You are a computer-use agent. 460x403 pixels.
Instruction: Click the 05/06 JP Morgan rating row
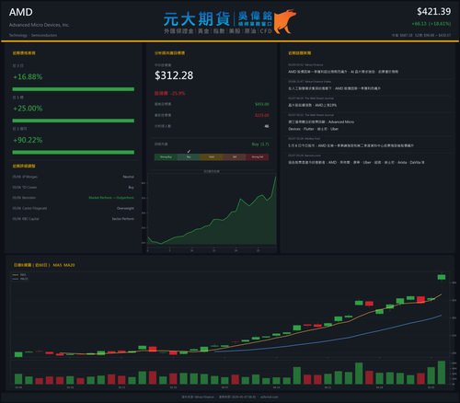pyautogui.click(x=74, y=177)
